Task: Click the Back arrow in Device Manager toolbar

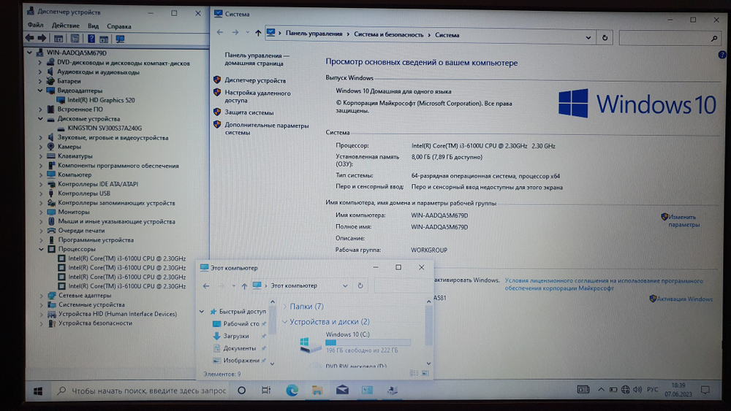Action: (x=30, y=38)
